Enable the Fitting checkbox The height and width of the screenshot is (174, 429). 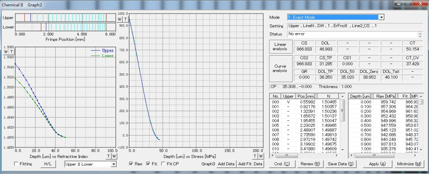point(16,164)
